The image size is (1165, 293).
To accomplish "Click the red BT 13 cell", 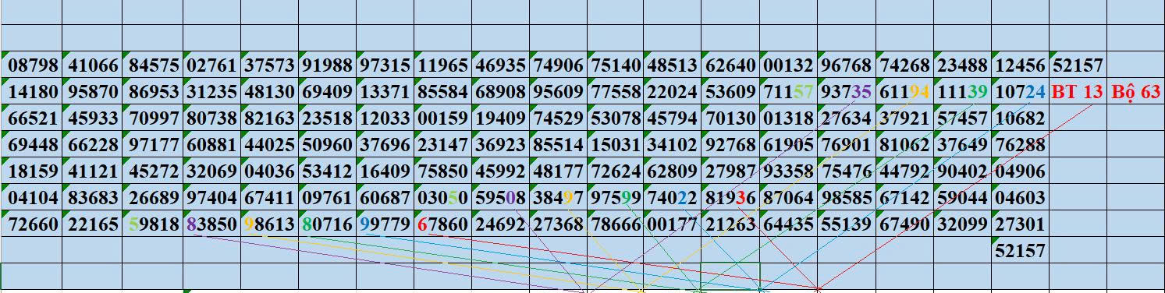I will 1078,92.
